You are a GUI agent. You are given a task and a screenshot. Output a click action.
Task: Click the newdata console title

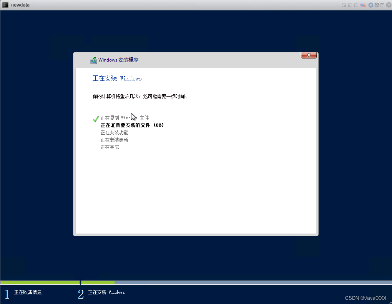[20, 5]
